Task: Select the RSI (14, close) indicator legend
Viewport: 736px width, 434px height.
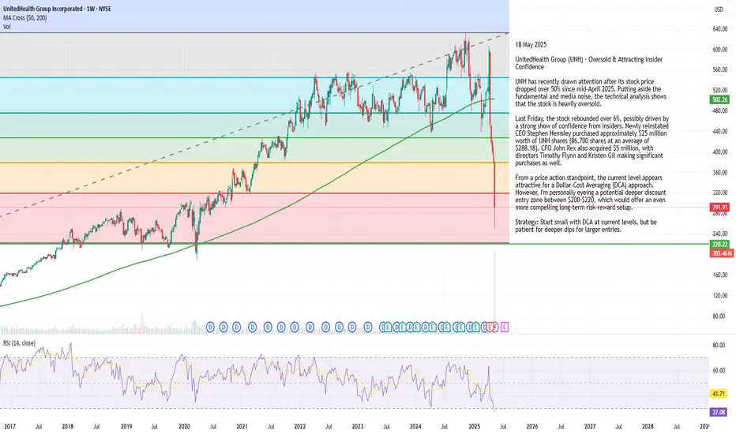Action: pos(19,343)
